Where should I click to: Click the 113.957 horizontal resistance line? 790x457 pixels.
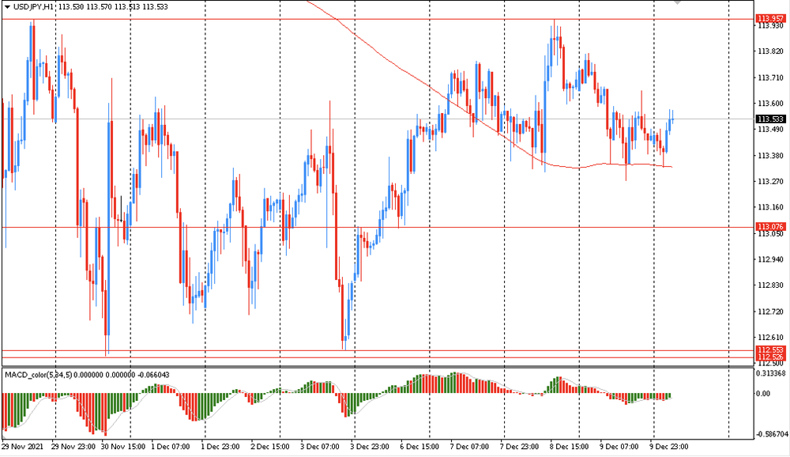(378, 19)
